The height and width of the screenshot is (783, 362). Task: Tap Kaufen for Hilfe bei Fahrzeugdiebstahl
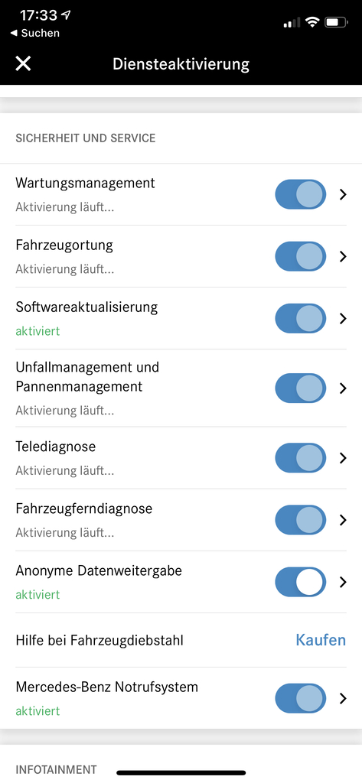coord(321,640)
